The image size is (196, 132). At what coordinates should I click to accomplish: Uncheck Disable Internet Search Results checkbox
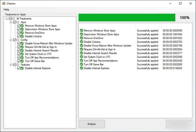(x=19, y=50)
